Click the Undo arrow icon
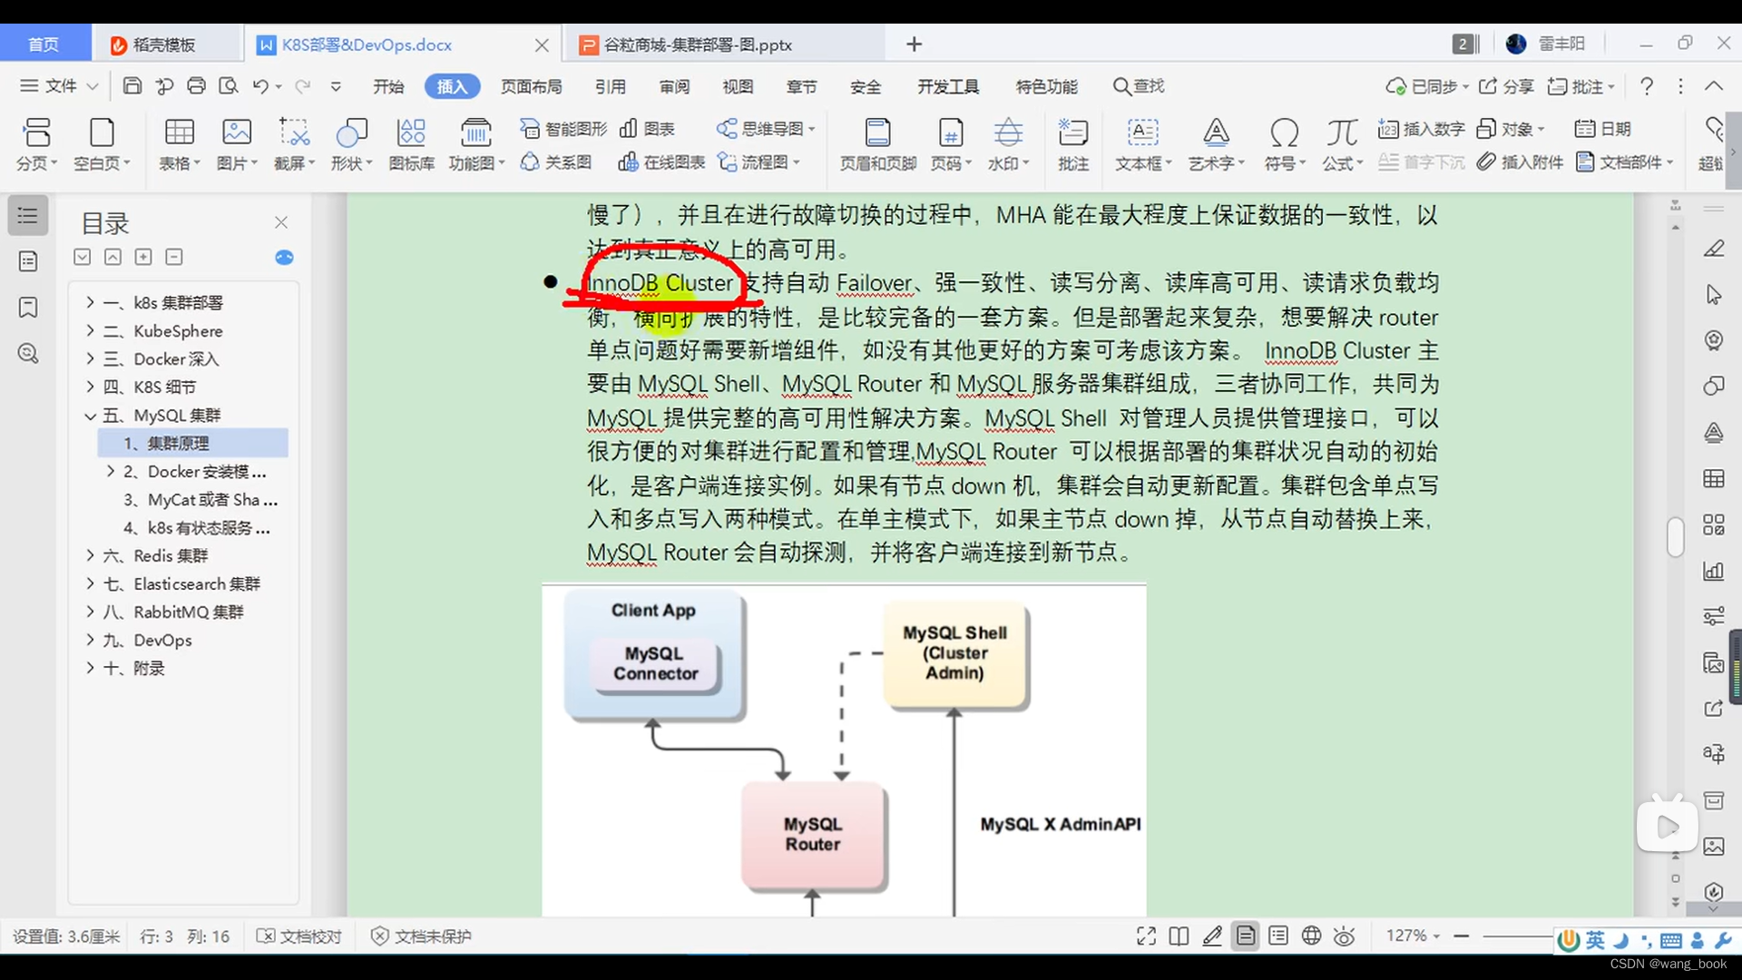 (260, 86)
